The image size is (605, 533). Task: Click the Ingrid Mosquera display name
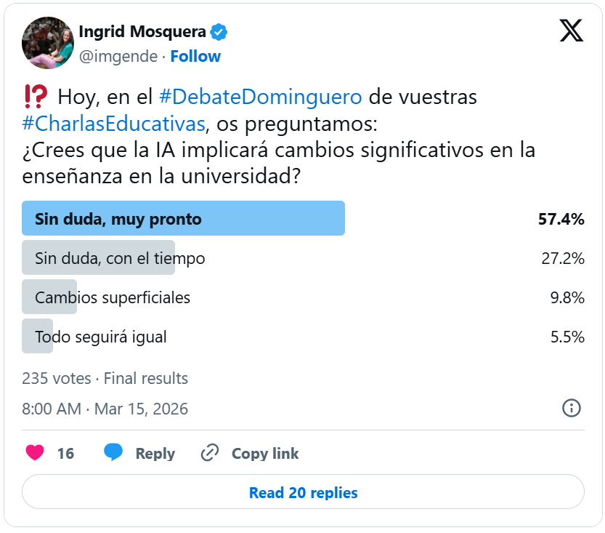142,32
